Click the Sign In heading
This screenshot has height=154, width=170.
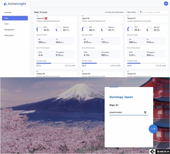(114, 105)
